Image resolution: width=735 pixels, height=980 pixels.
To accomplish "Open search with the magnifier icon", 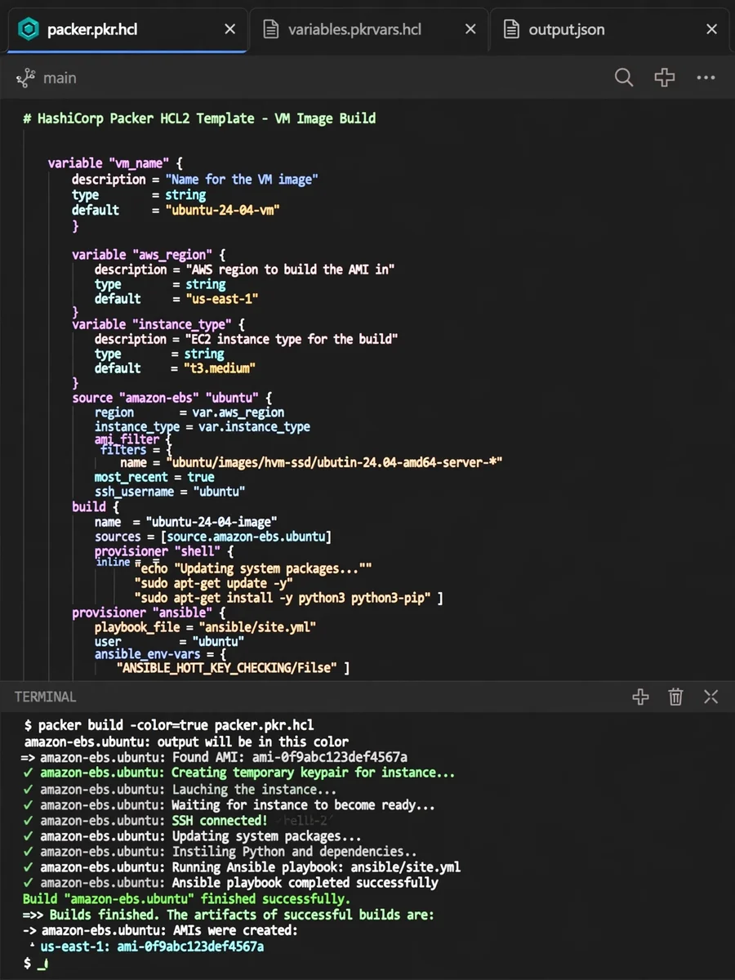I will 624,78.
